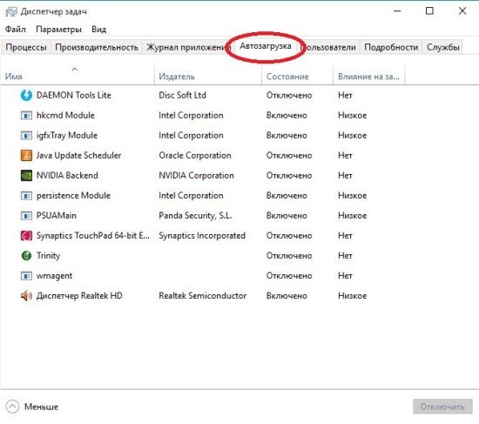Viewport: 479px width, 424px height.
Task: Click the Realtek HD speaker icon
Action: (26, 296)
